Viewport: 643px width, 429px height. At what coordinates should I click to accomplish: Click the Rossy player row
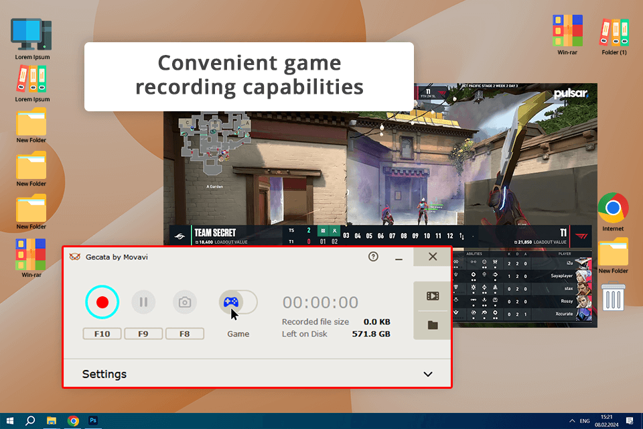[522, 302]
